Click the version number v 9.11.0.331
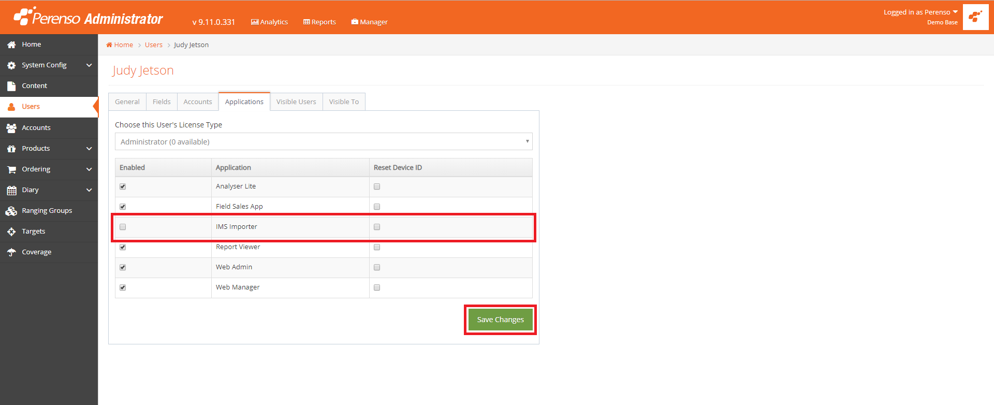This screenshot has width=994, height=405. coord(214,22)
